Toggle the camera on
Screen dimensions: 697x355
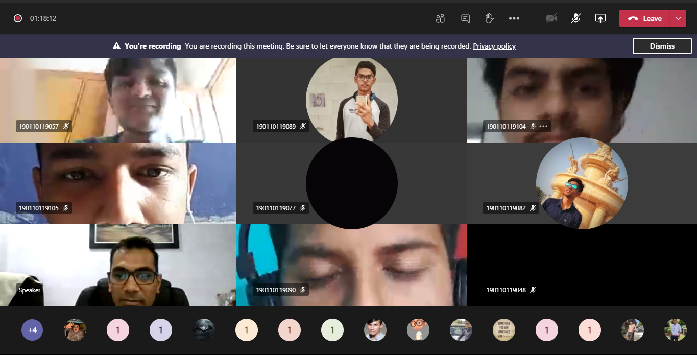click(x=551, y=18)
